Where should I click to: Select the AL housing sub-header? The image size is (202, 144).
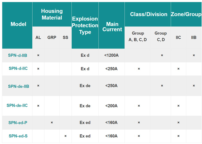click(38, 38)
